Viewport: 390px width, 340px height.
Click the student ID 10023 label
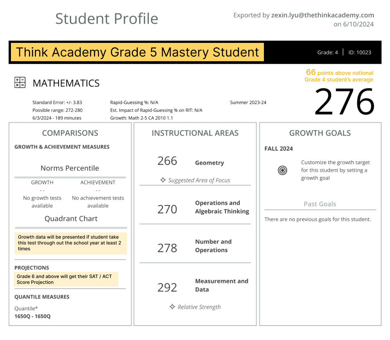pos(360,52)
